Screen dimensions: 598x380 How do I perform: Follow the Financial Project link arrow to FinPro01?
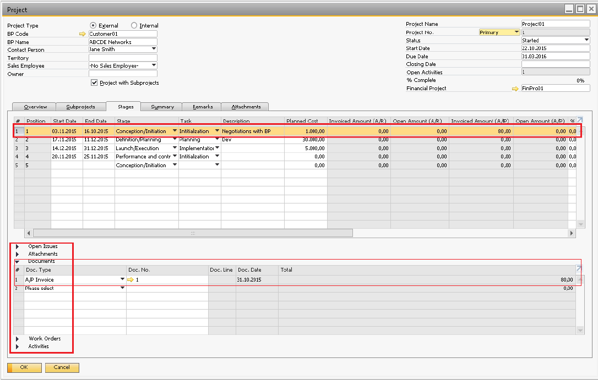pos(515,87)
